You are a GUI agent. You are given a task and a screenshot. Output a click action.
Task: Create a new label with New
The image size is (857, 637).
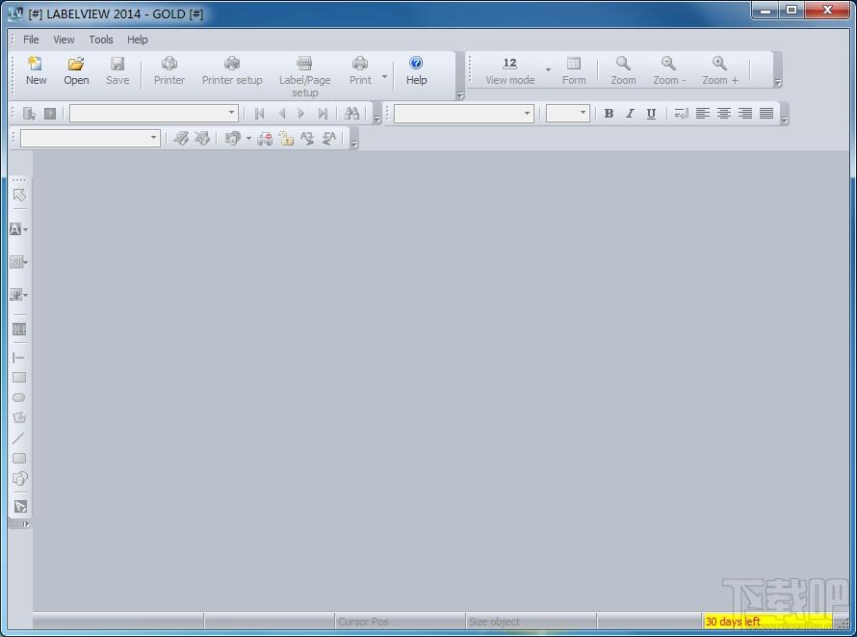point(36,70)
